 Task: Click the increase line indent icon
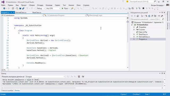click(133, 8)
